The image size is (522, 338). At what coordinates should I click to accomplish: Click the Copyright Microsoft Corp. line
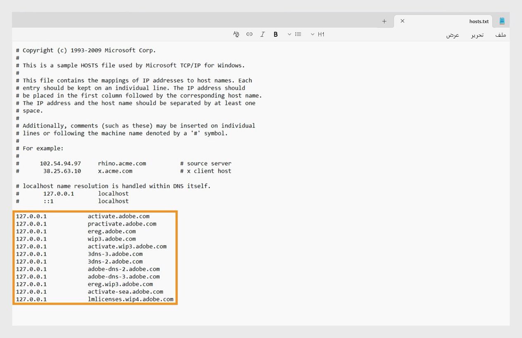point(86,50)
